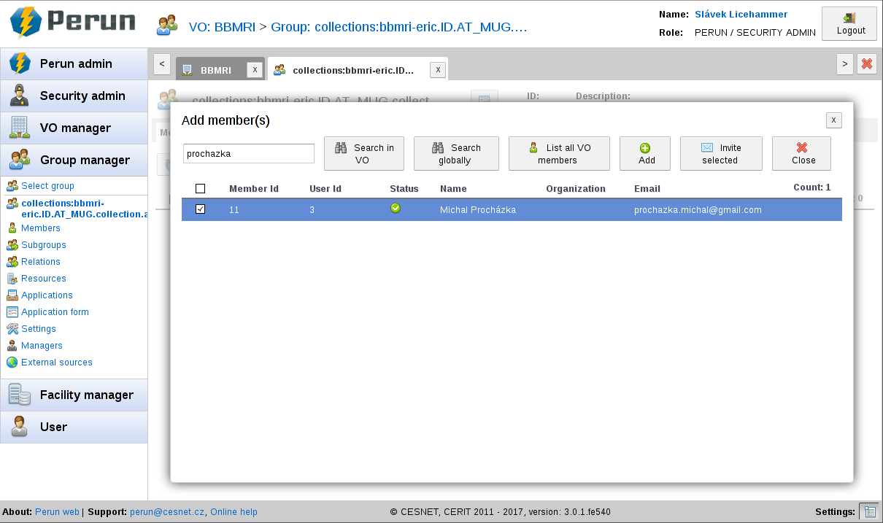The height and width of the screenshot is (523, 883).
Task: Open the Perun web link in footer
Action: [58, 512]
